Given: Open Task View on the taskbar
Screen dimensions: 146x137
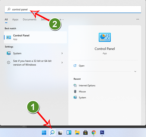Looking at the screenshot, I should tap(60, 133).
